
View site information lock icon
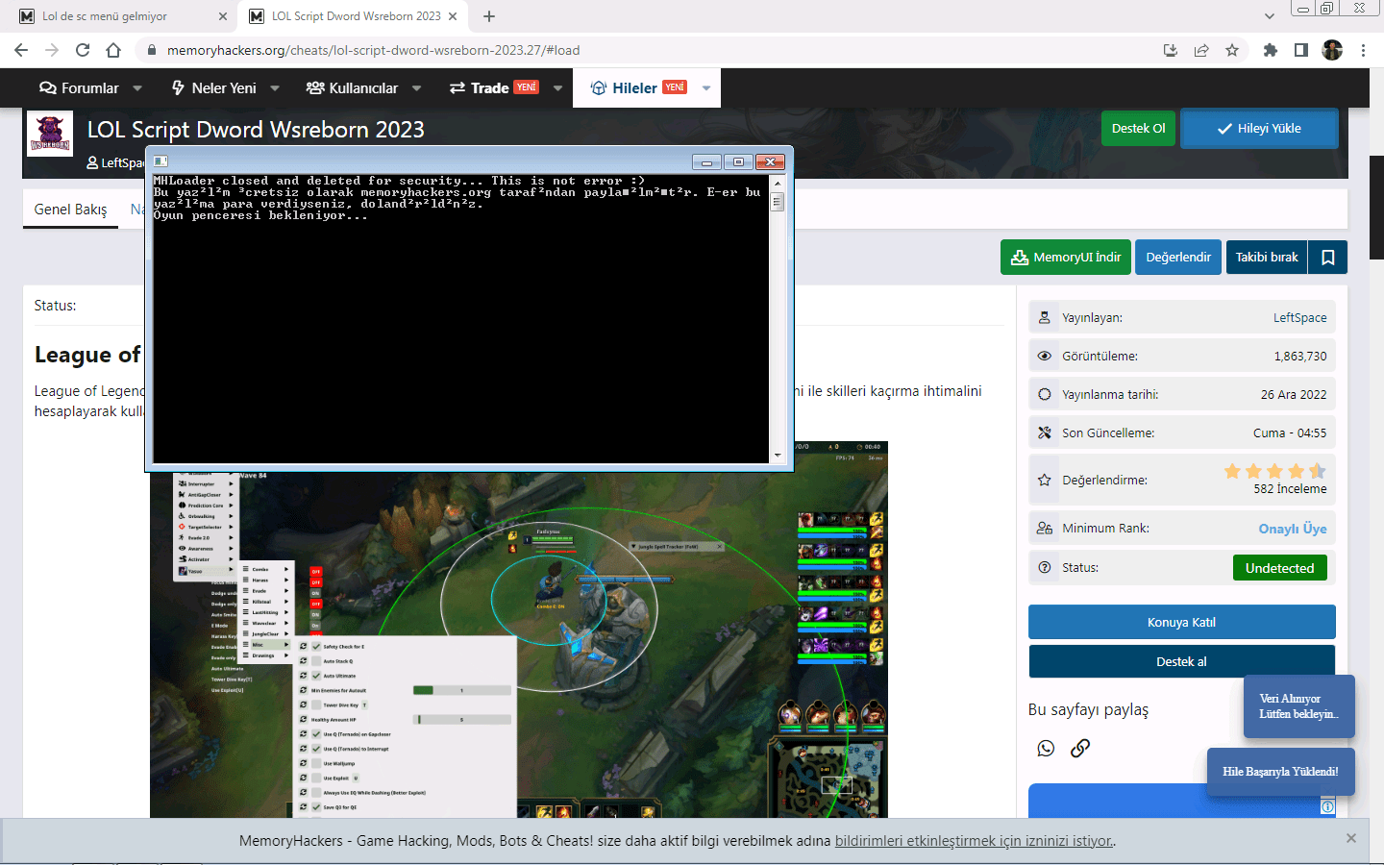151,50
